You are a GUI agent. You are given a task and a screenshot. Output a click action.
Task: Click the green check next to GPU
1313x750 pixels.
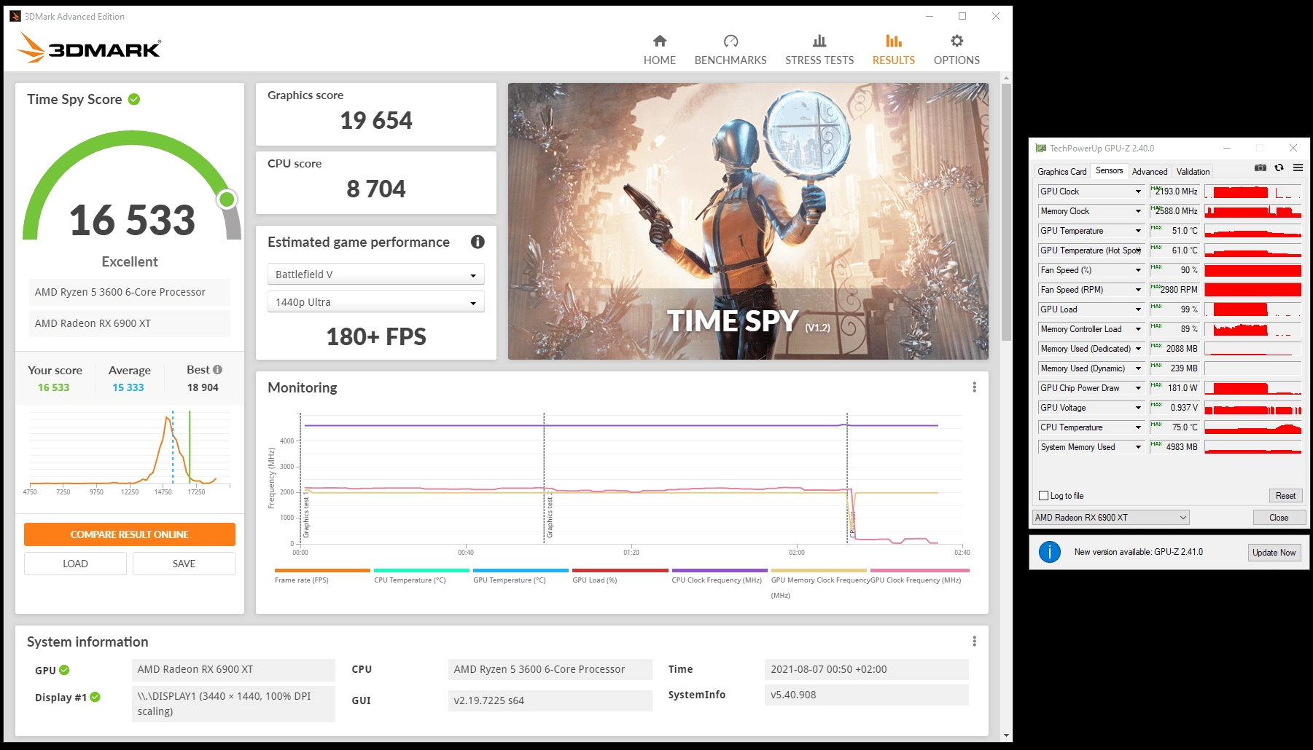(x=64, y=670)
